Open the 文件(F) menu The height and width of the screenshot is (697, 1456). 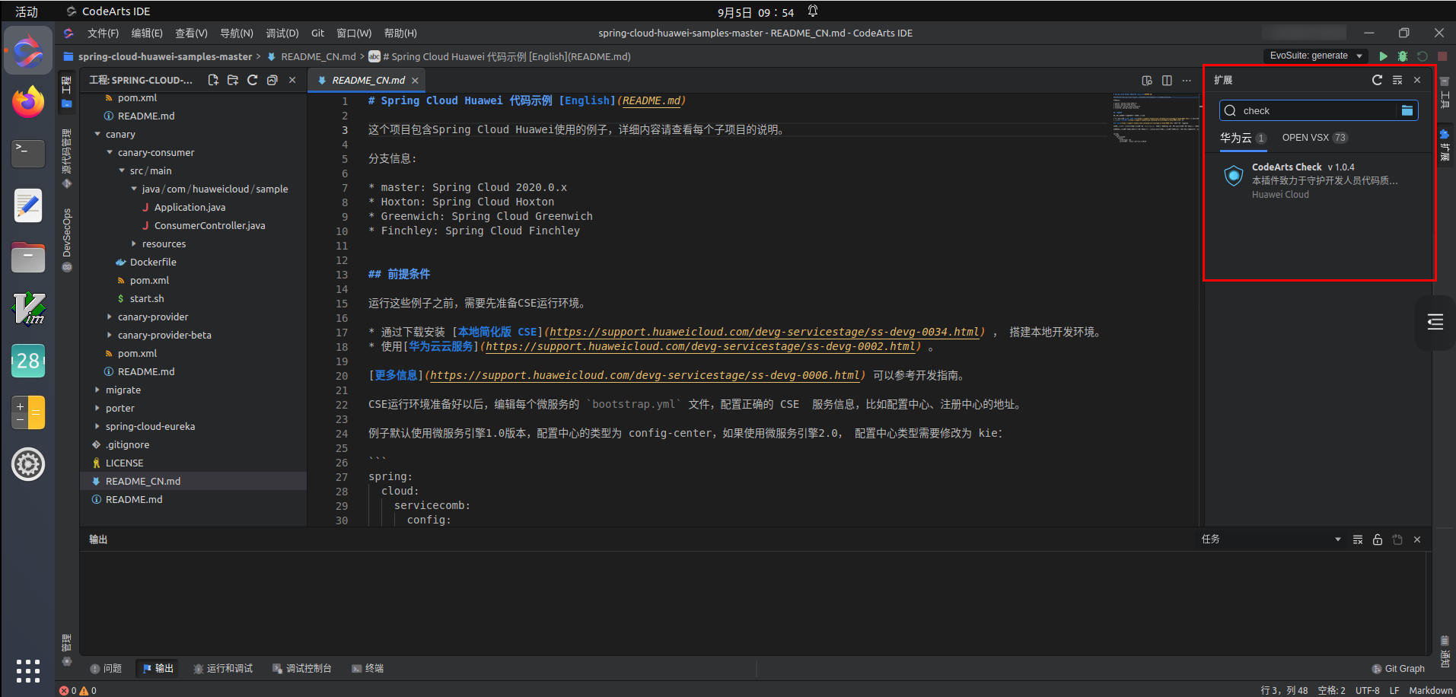[x=103, y=33]
